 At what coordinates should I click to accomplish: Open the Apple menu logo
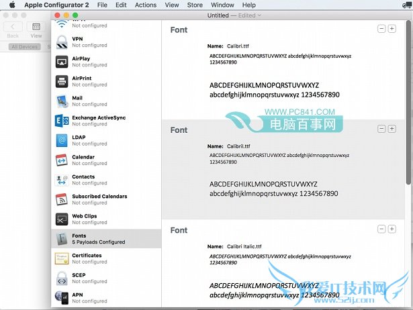pyautogui.click(x=12, y=5)
